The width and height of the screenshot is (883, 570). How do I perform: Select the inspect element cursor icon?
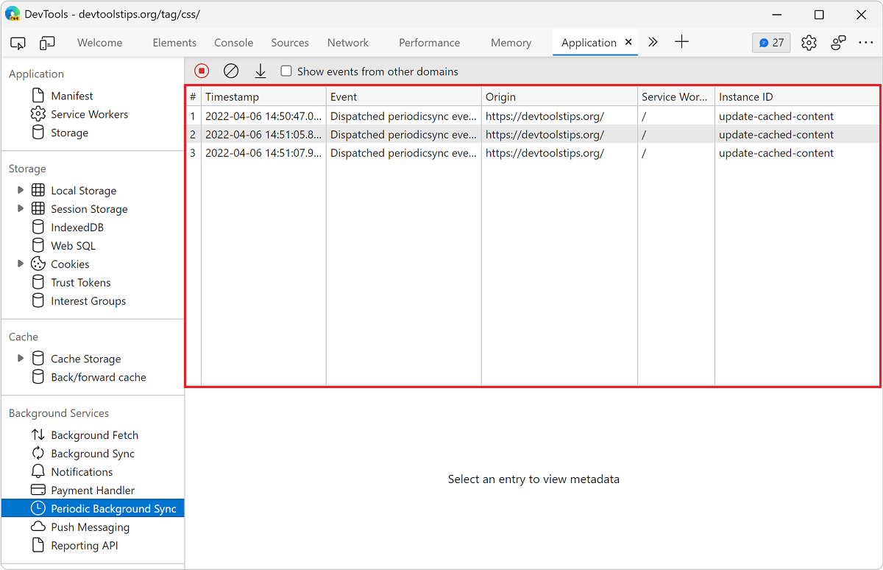18,43
